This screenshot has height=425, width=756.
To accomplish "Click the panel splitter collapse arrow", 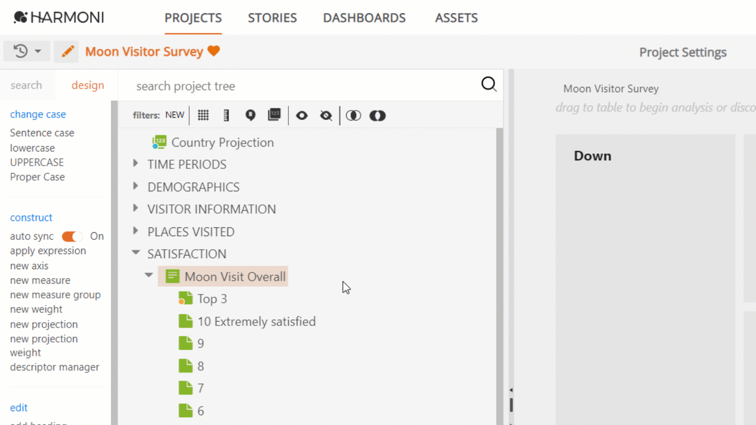I will point(511,390).
